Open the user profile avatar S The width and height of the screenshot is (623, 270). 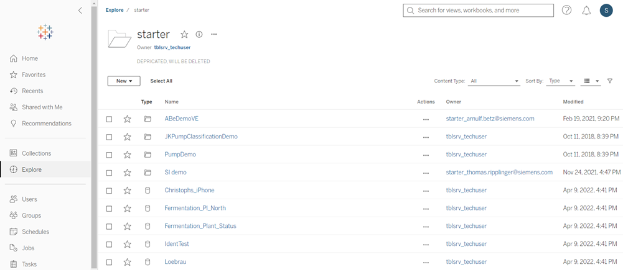point(606,11)
